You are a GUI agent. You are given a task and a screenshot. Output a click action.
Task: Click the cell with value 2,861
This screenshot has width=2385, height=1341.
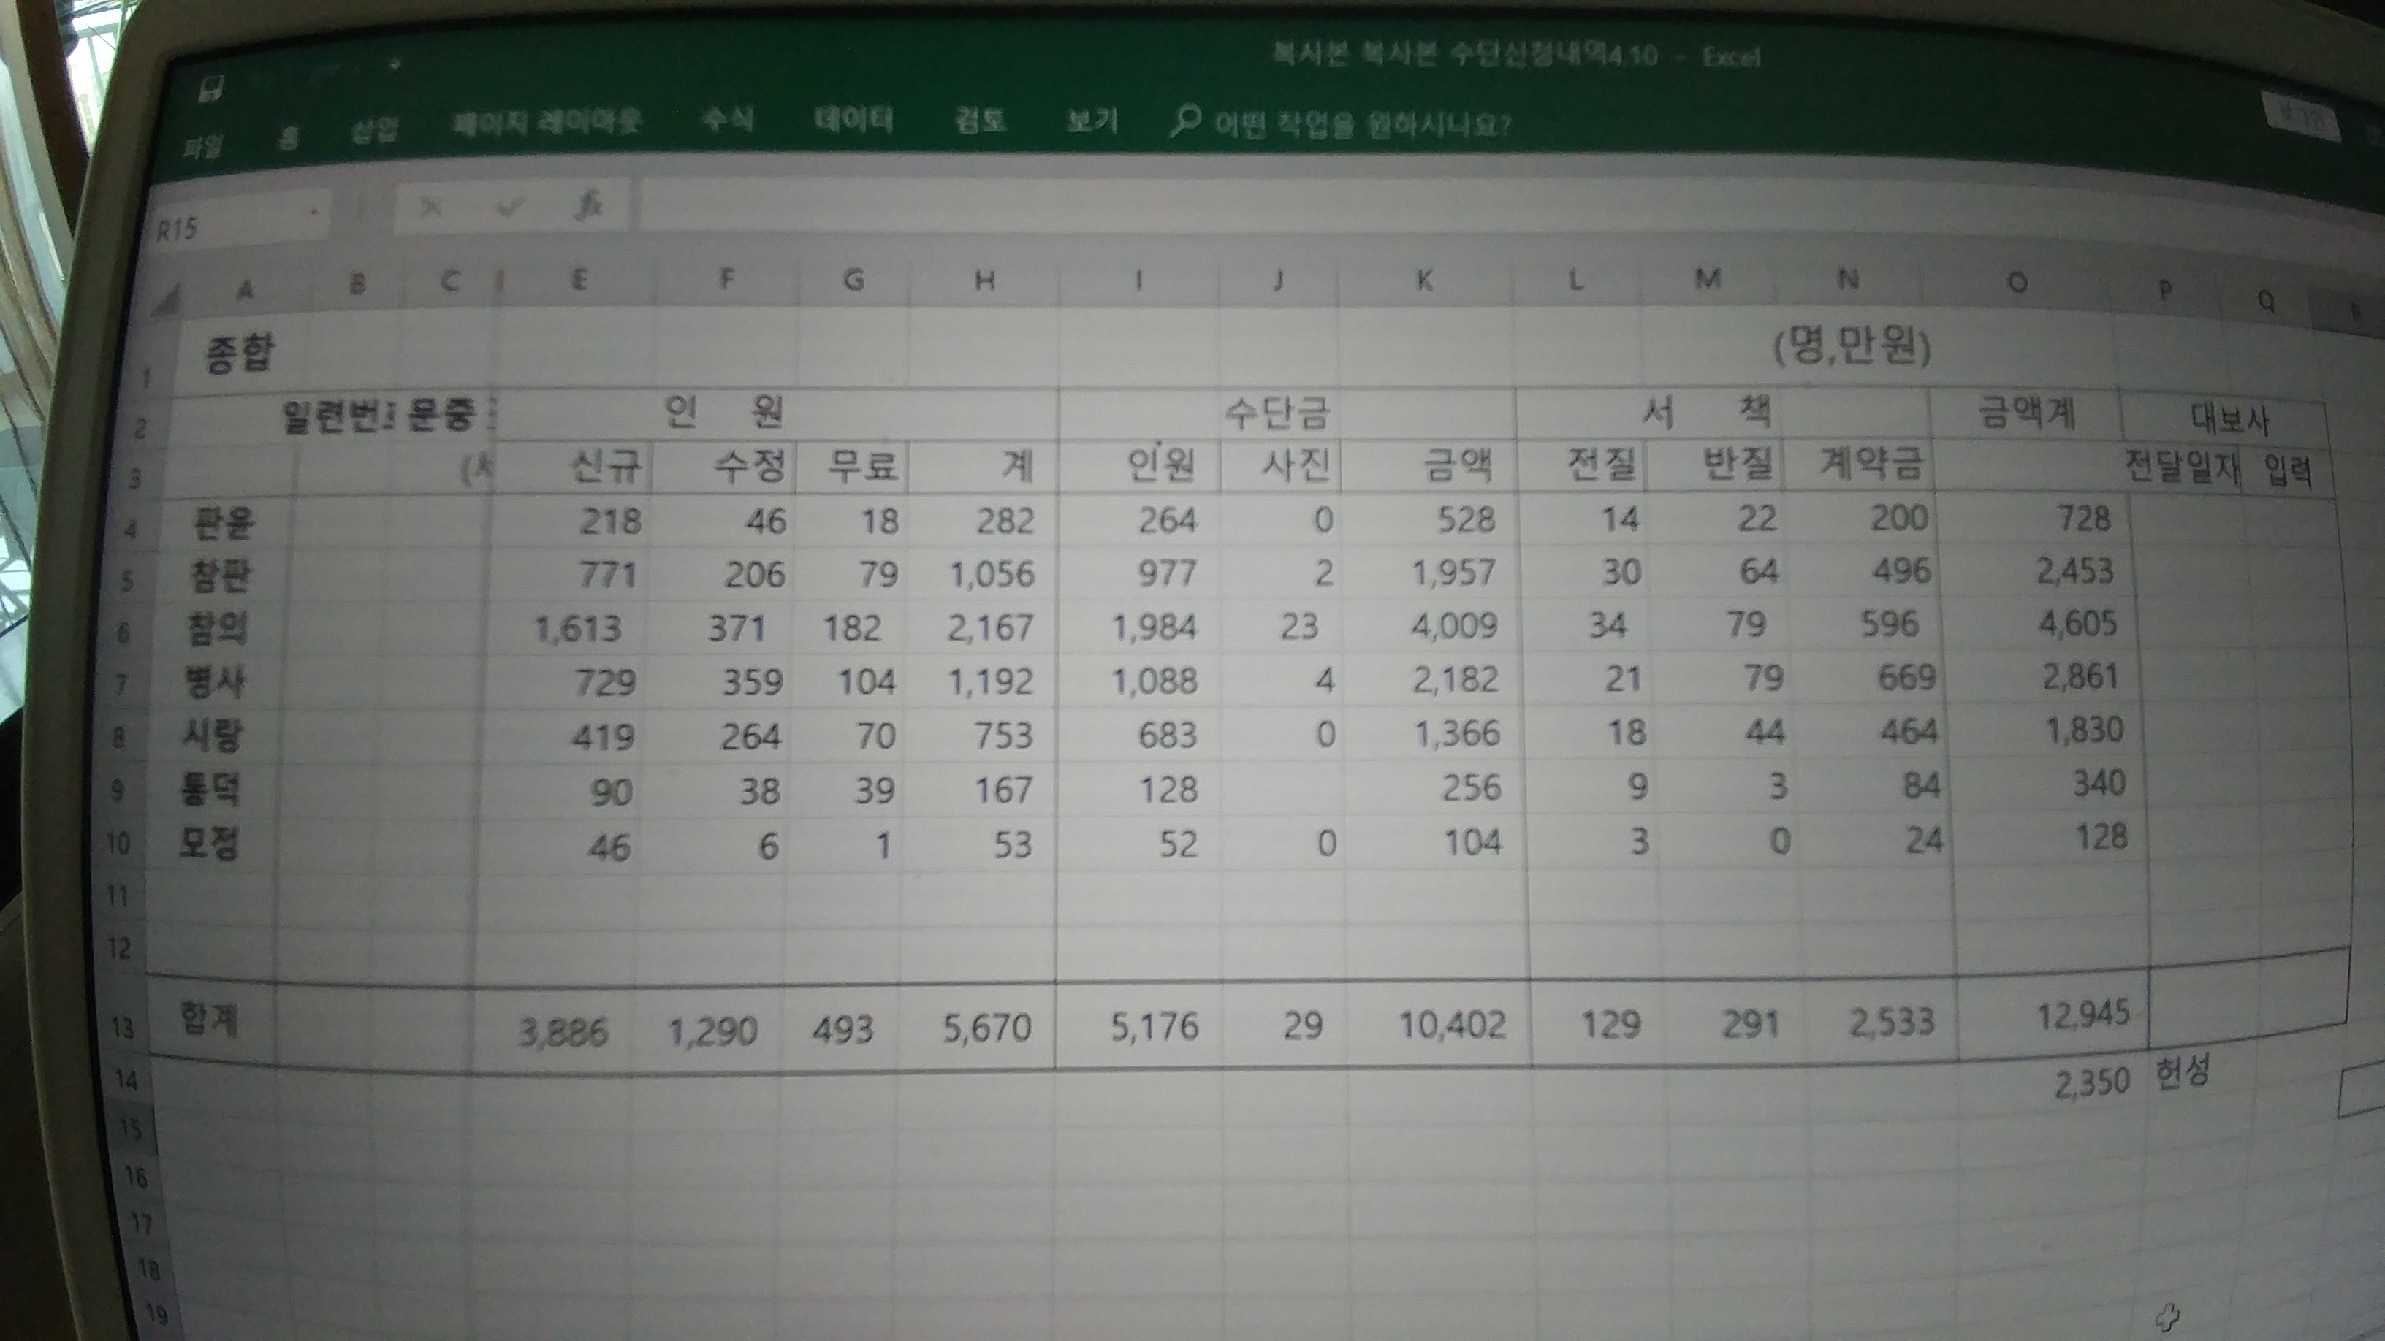(x=2080, y=678)
